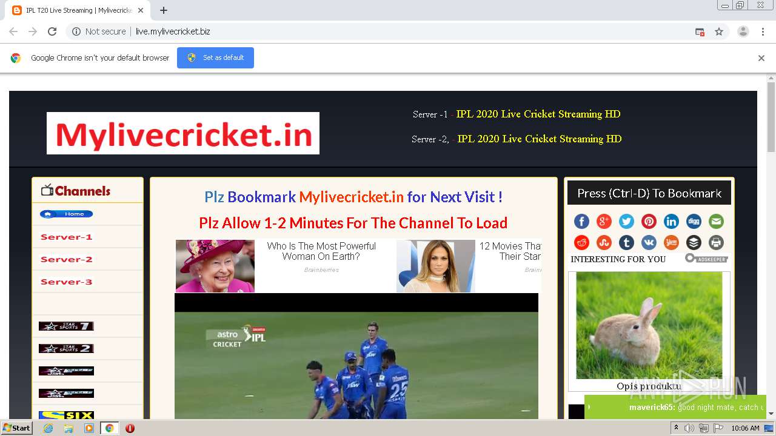Share with StumbleUpon icon

click(604, 243)
